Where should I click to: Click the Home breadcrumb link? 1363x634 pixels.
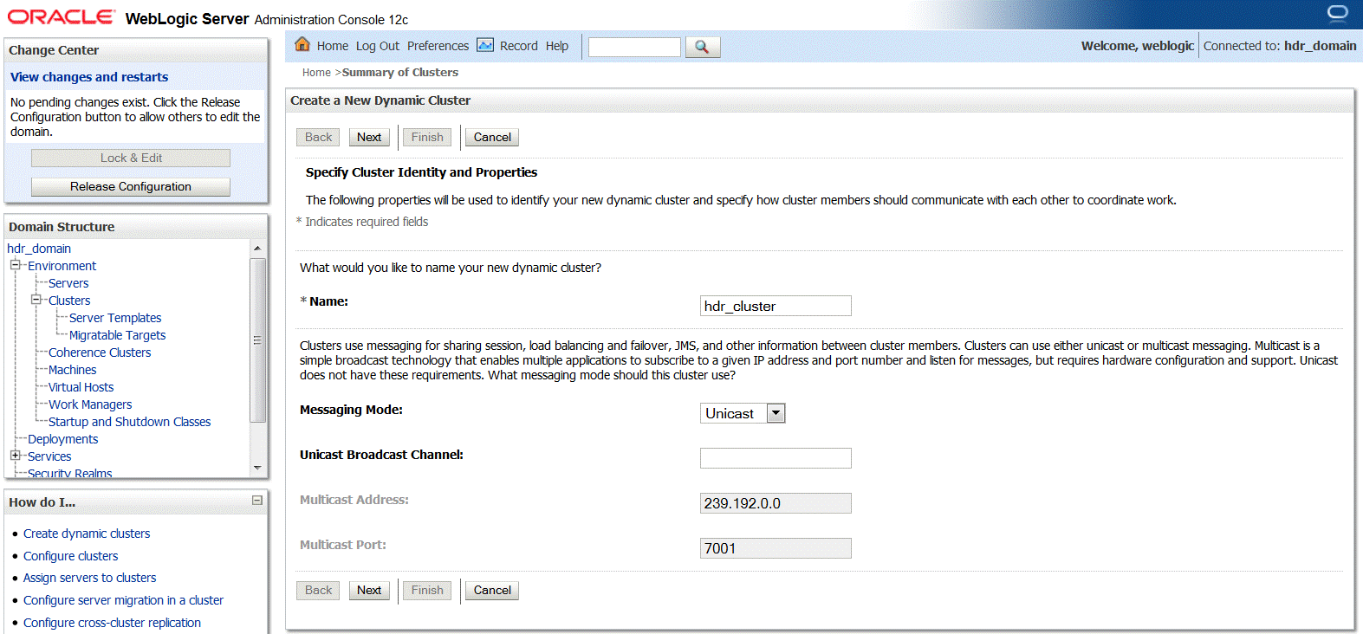coord(316,73)
